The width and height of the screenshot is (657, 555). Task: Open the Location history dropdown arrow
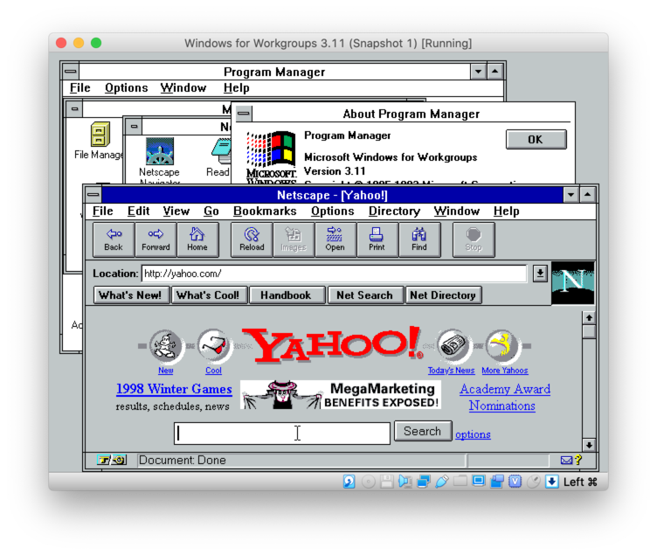540,274
